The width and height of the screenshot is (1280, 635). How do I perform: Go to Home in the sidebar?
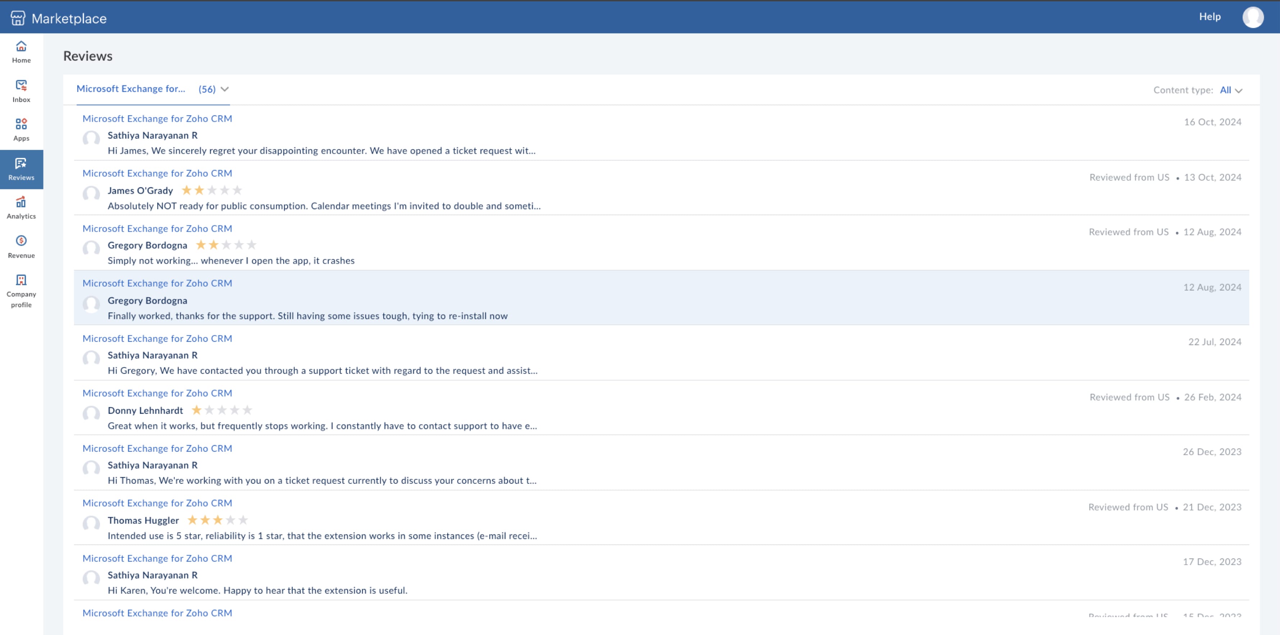pyautogui.click(x=21, y=52)
